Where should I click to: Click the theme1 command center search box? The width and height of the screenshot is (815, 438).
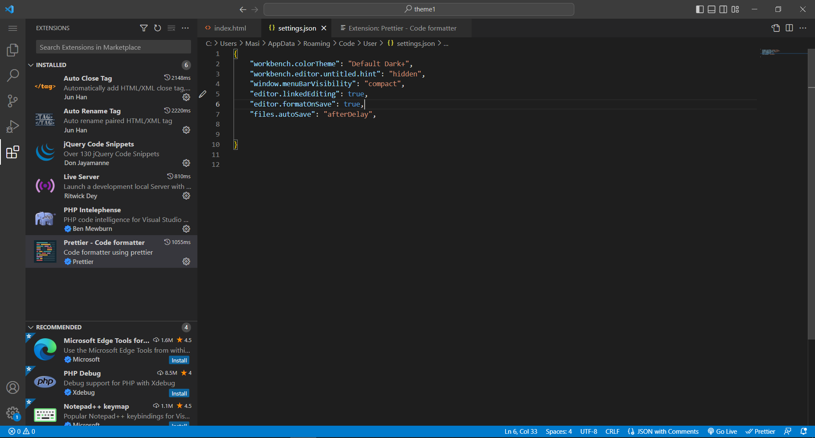(419, 9)
